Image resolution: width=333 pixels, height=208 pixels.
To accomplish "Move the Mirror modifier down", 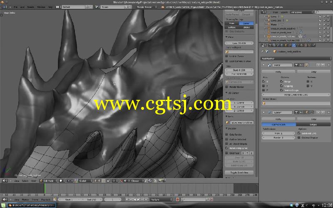I will [323, 65].
